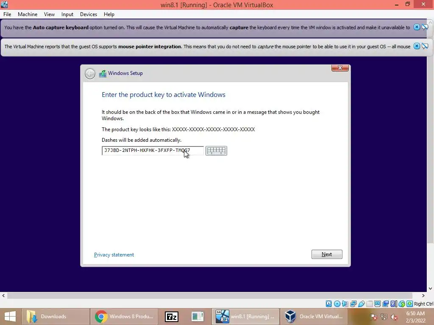
Task: Close the Windows Setup dialog
Action: [340, 68]
